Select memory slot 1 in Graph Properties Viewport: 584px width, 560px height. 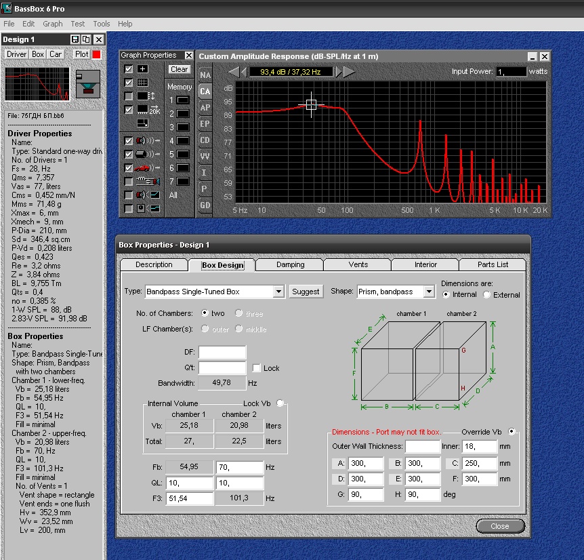pos(182,100)
